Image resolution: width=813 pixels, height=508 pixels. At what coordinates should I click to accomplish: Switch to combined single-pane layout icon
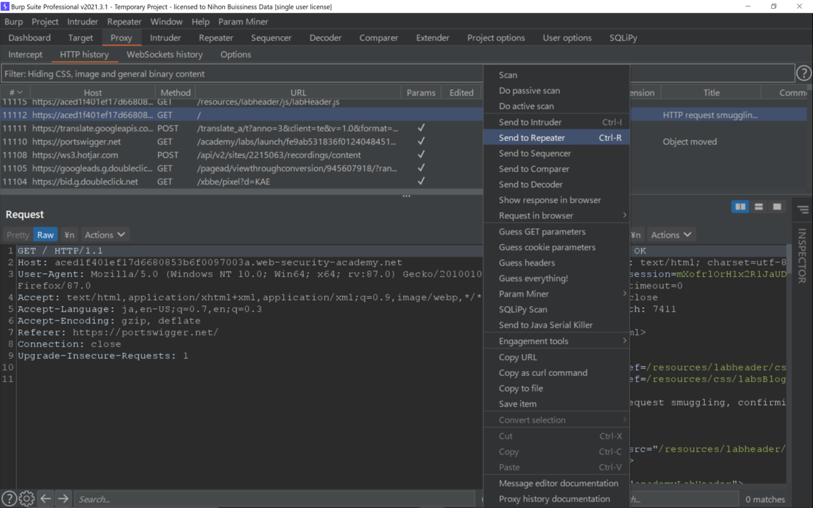777,207
